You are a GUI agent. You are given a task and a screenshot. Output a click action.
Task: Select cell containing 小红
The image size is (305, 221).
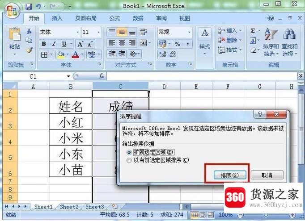pyautogui.click(x=71, y=122)
